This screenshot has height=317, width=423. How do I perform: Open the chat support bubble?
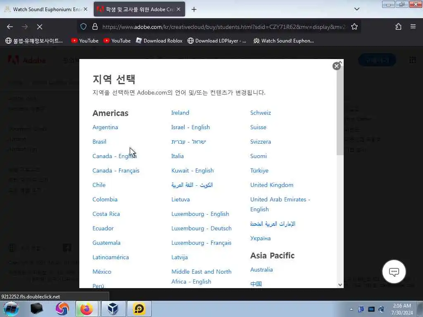(394, 272)
